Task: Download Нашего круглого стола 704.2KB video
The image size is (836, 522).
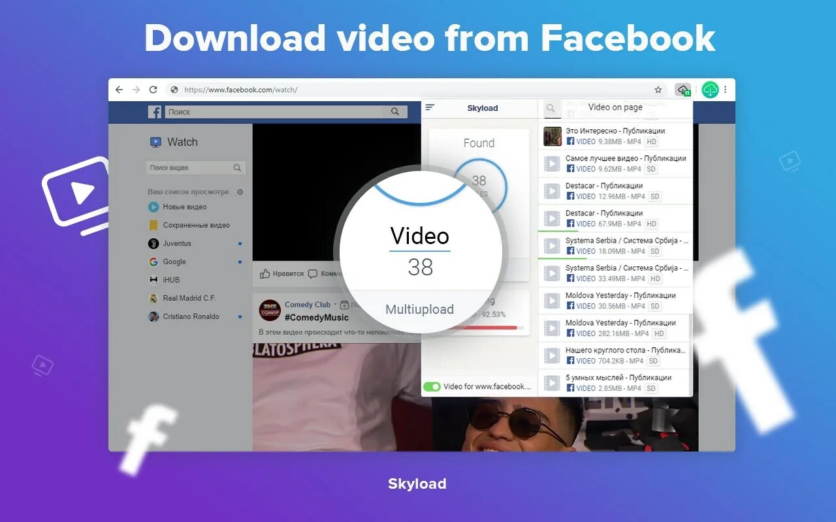Action: pyautogui.click(x=615, y=356)
